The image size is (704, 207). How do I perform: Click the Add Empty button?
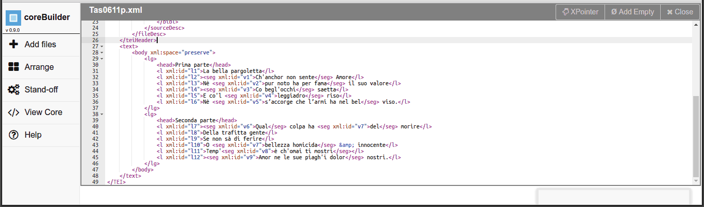pos(632,12)
